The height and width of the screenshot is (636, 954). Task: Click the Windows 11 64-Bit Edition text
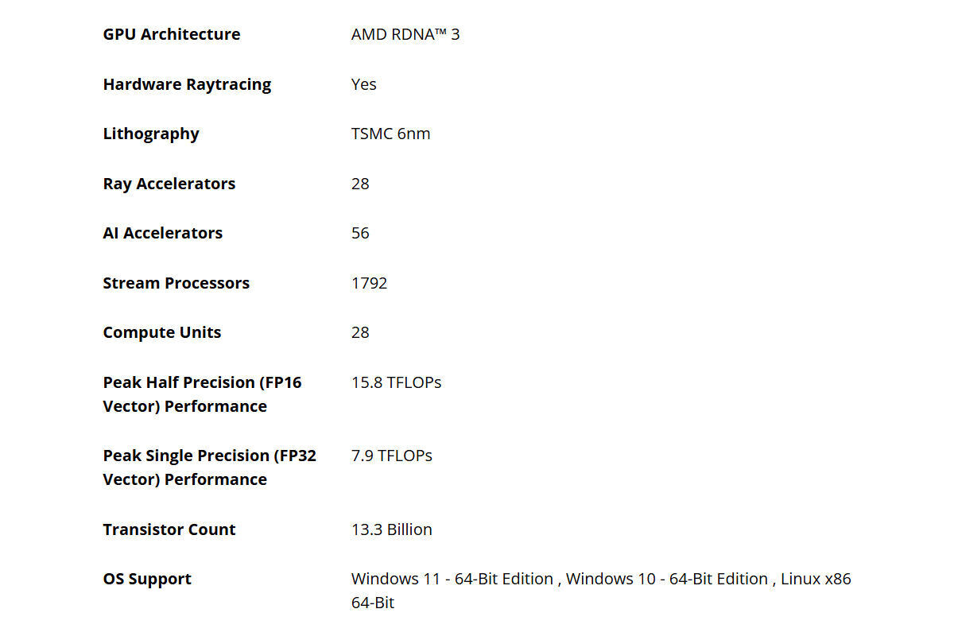click(452, 579)
